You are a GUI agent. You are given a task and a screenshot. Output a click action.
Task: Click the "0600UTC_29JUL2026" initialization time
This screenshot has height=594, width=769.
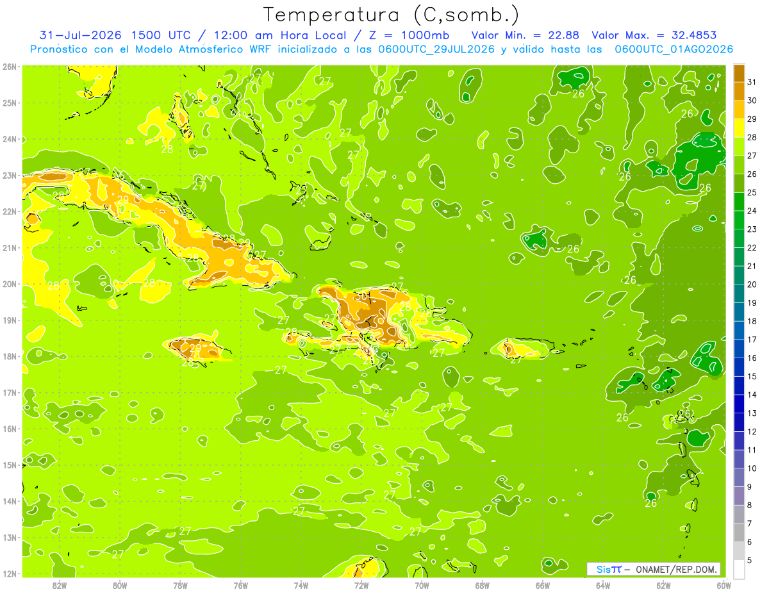point(436,49)
